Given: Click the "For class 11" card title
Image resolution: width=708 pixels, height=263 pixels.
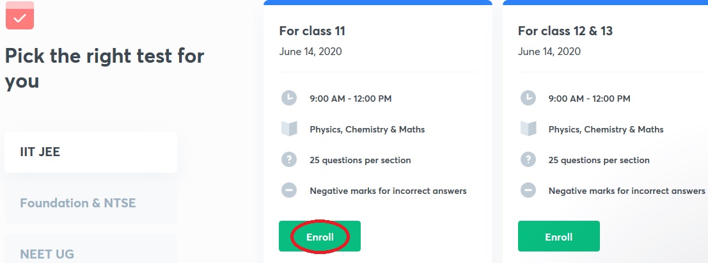Looking at the screenshot, I should pos(312,31).
